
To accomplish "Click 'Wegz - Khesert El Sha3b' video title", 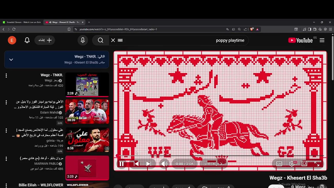I will [298, 178].
